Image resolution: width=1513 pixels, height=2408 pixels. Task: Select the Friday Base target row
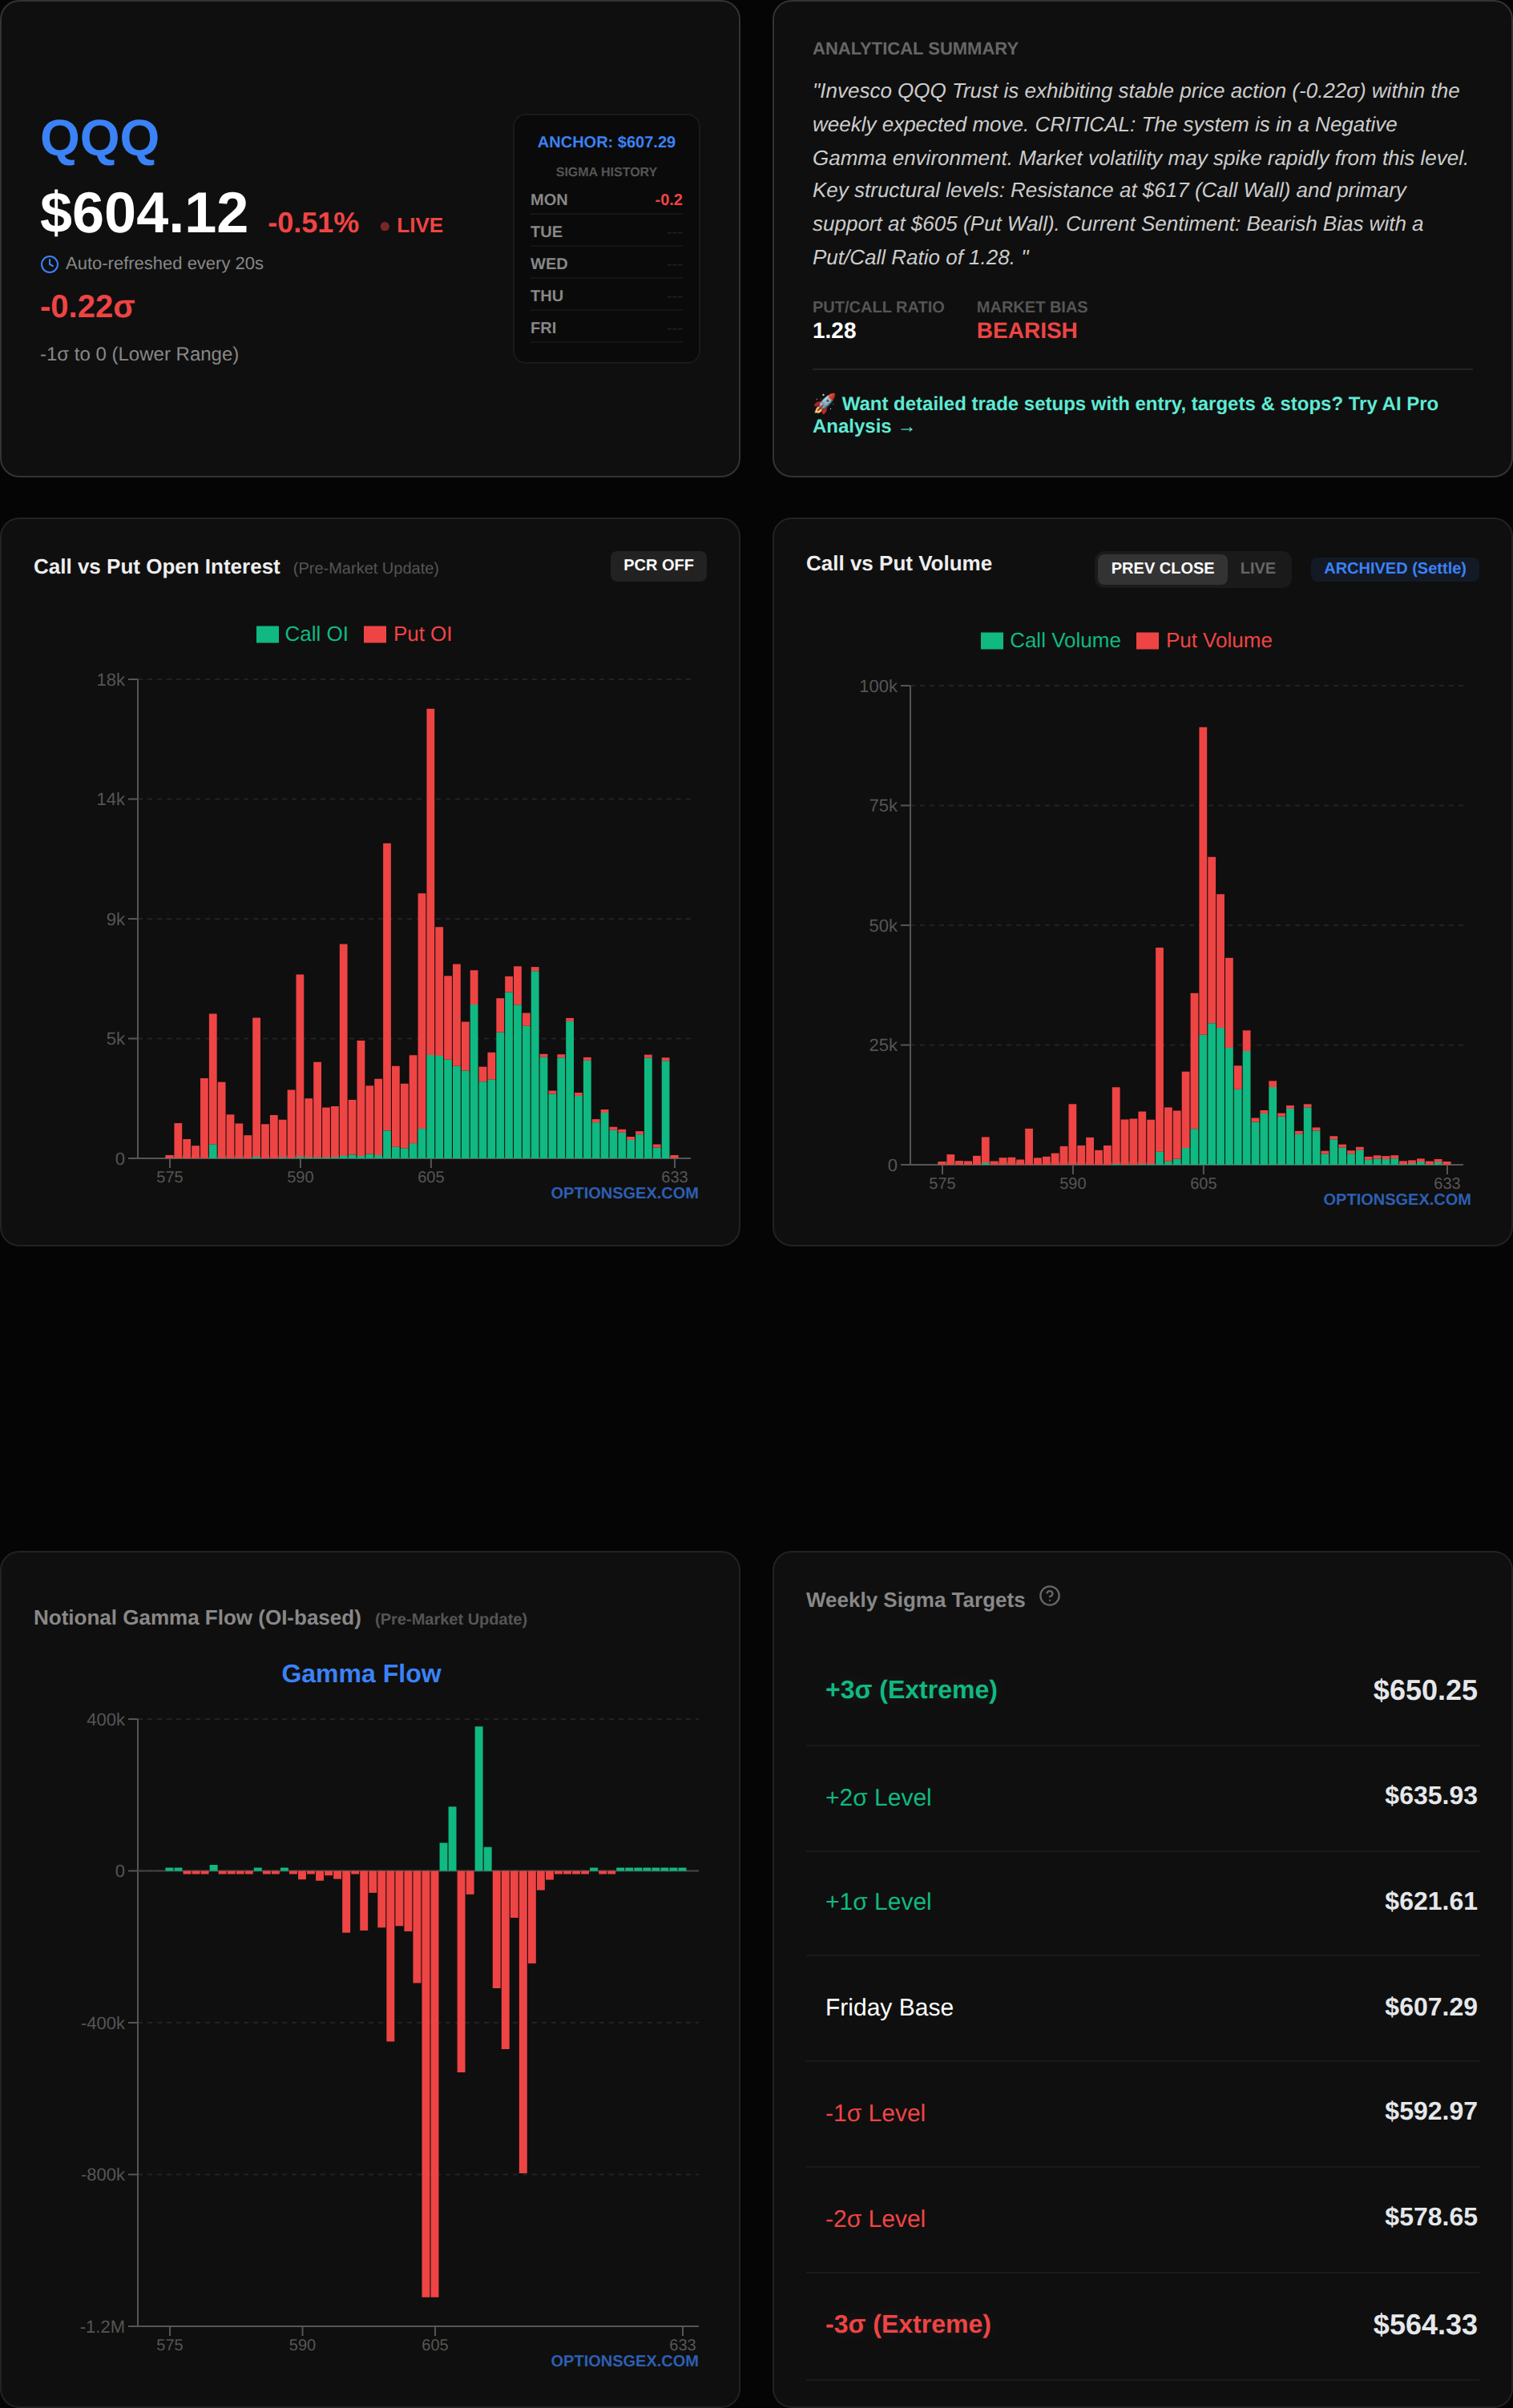pyautogui.click(x=1140, y=2007)
